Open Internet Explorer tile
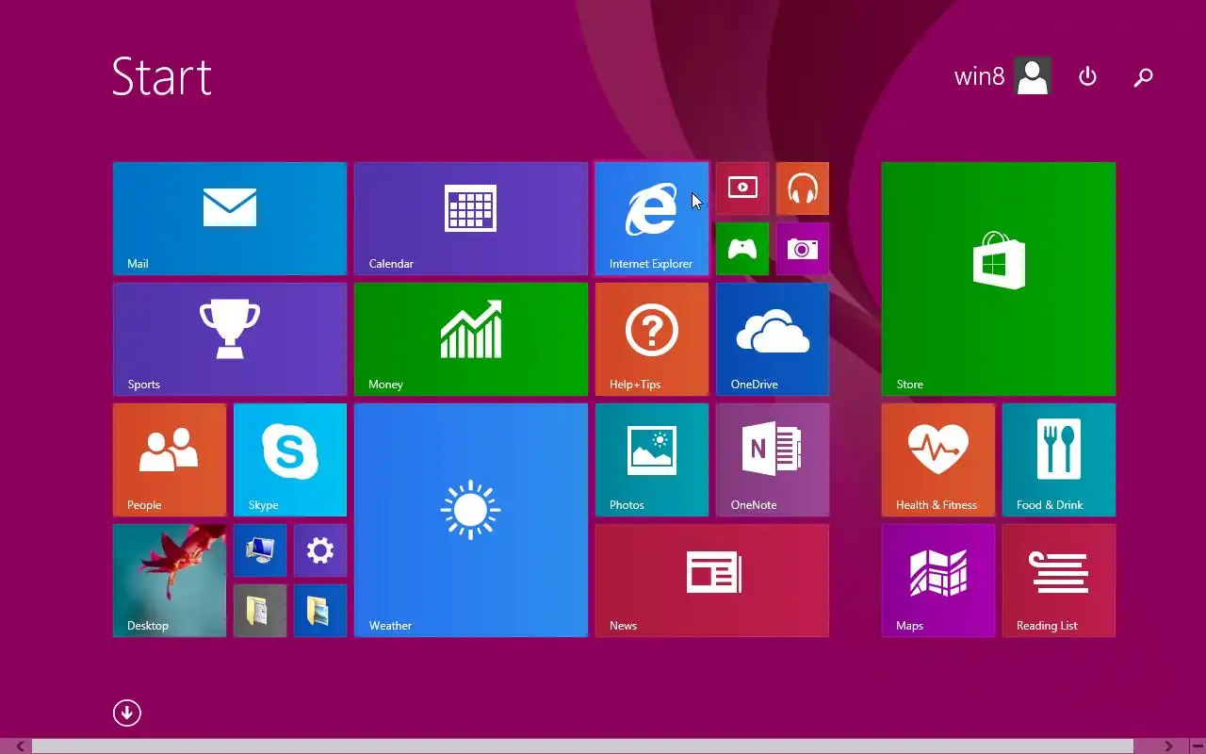1206x754 pixels. pos(652,219)
